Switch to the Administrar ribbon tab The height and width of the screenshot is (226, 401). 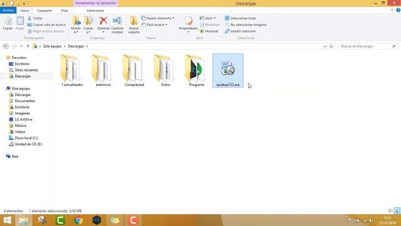point(95,11)
